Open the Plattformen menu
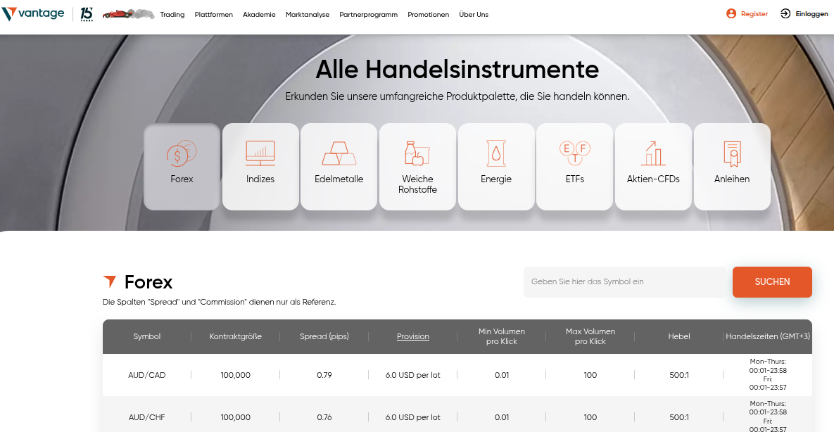This screenshot has height=432, width=834. (x=213, y=14)
